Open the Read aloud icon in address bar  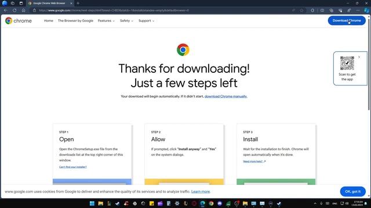[x=293, y=10]
